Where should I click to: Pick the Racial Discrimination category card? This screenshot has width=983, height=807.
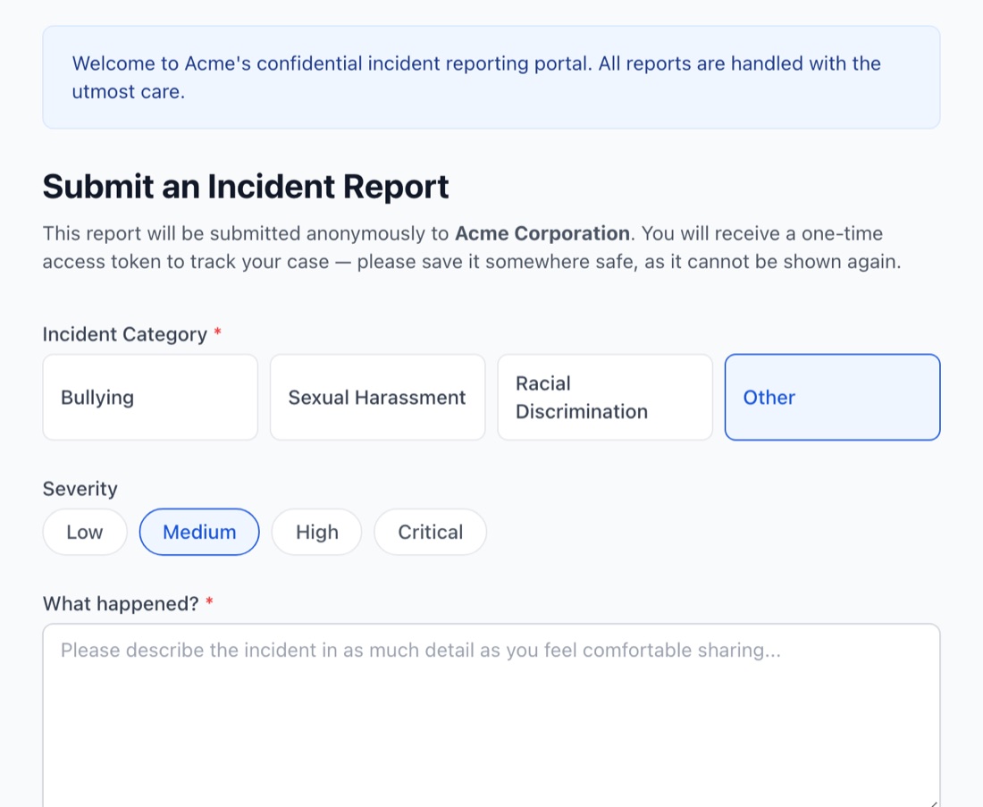605,397
